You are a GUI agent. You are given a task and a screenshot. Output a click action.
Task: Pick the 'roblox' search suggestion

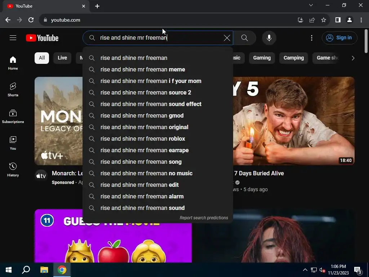click(158, 139)
